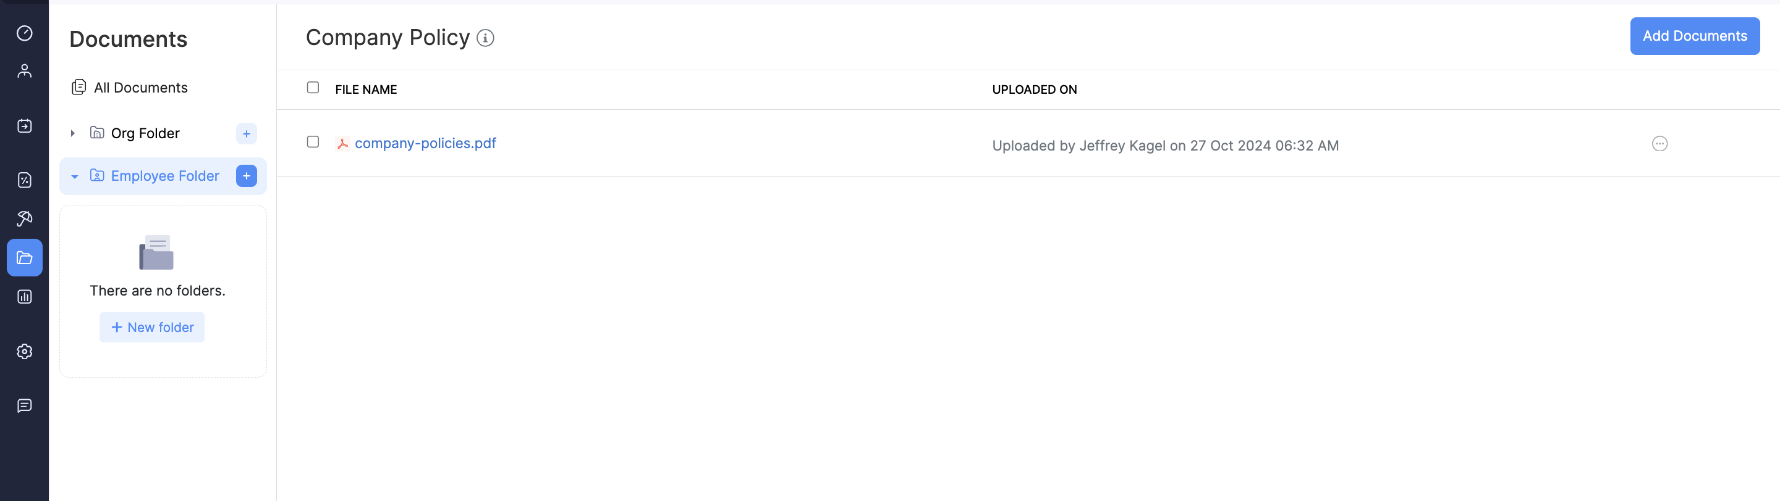Click the plus button beside Org Folder
Screen dimensions: 1780x501
click(x=246, y=134)
